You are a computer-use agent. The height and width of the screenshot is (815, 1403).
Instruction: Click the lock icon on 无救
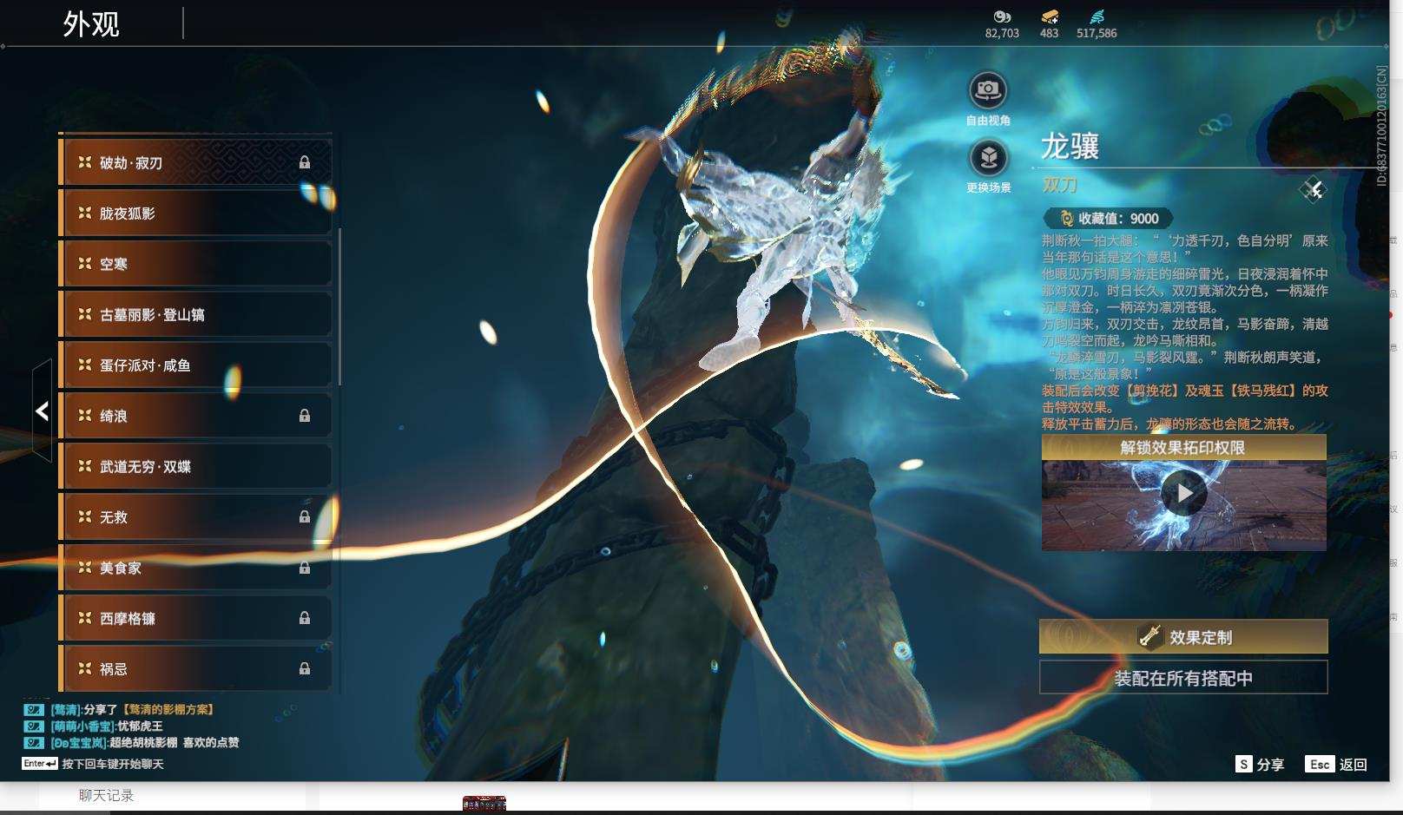[x=305, y=516]
